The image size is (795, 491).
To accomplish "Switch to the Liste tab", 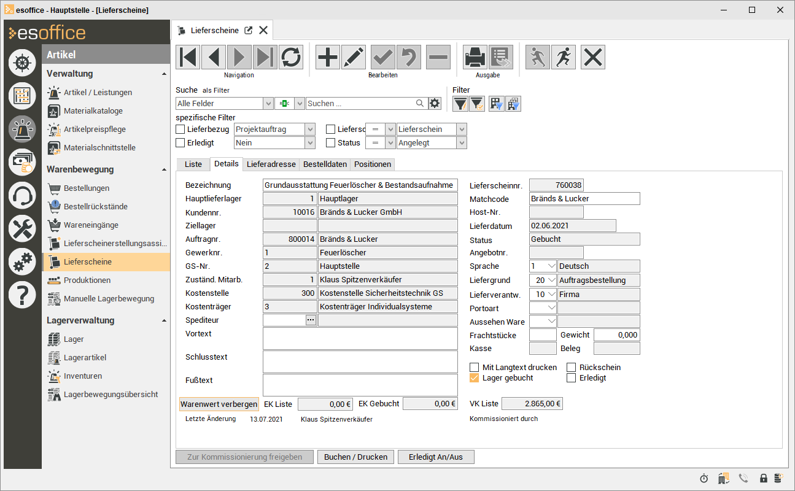I will tap(193, 164).
